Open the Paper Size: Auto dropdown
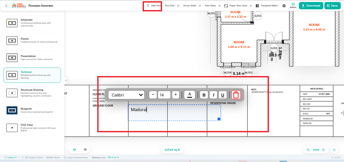 (238, 6)
